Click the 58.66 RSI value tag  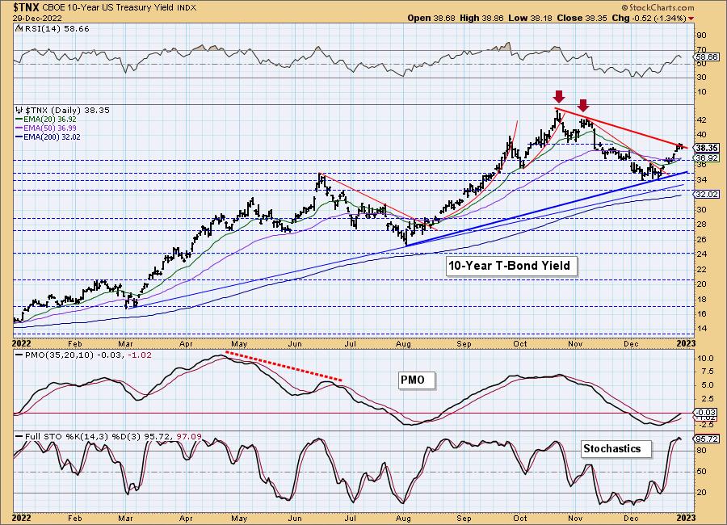pyautogui.click(x=707, y=57)
